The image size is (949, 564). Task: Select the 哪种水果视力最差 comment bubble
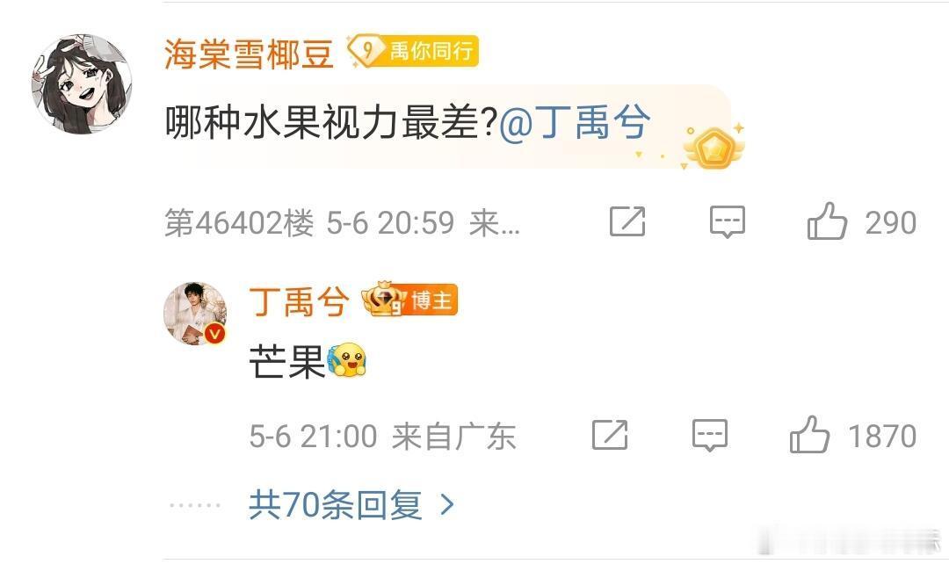click(446, 126)
